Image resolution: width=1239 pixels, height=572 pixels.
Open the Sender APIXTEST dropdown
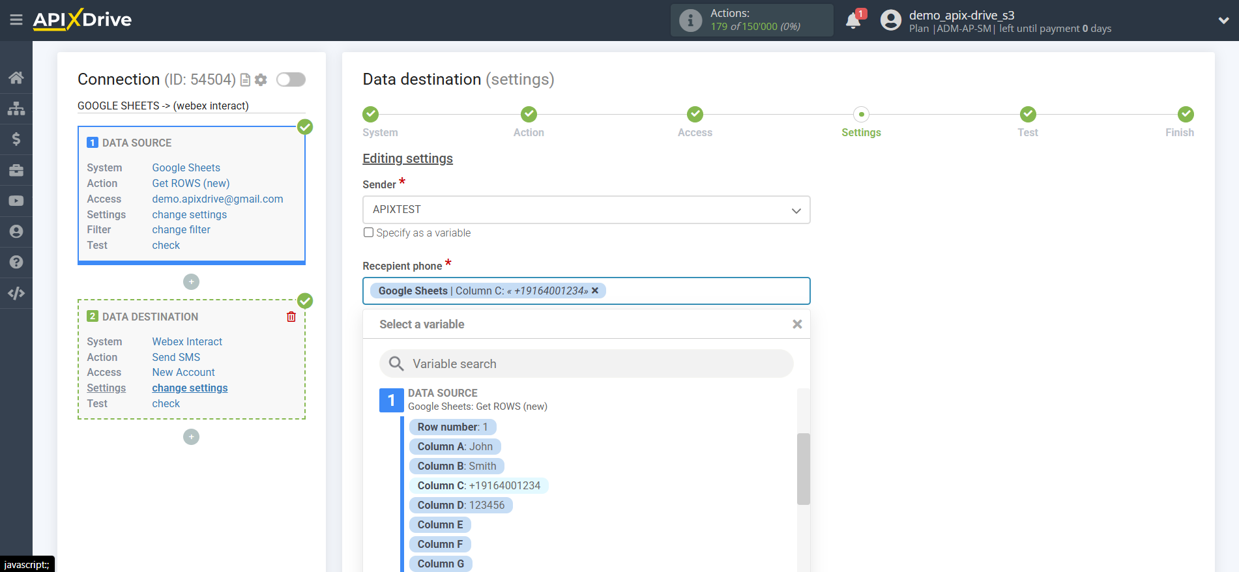[586, 210]
